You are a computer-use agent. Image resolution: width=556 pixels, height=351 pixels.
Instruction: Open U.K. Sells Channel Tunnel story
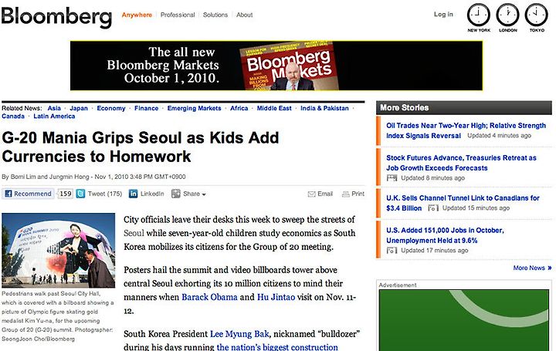463,203
